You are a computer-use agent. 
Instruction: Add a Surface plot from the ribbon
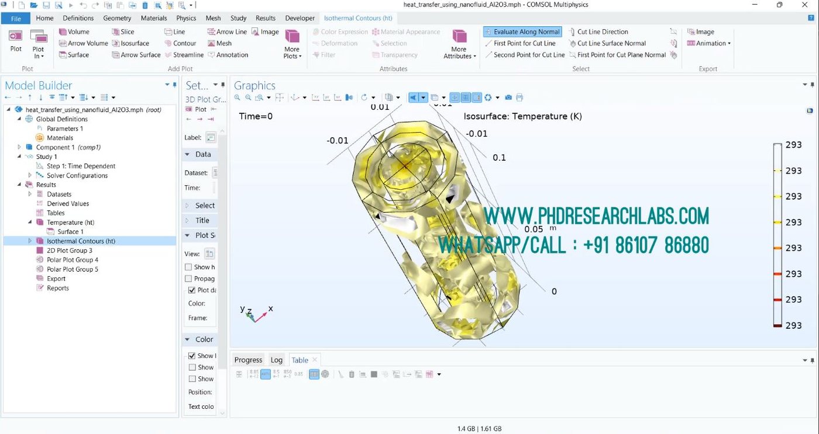tap(74, 55)
